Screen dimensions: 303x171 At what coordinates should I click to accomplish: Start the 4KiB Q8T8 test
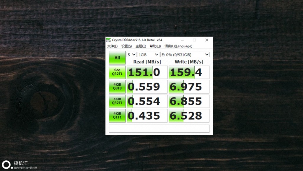tap(117, 87)
